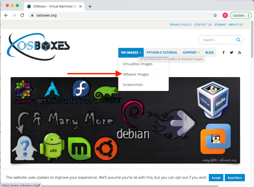Click Read More on cookie banner
This screenshot has width=254, height=187.
(235, 178)
